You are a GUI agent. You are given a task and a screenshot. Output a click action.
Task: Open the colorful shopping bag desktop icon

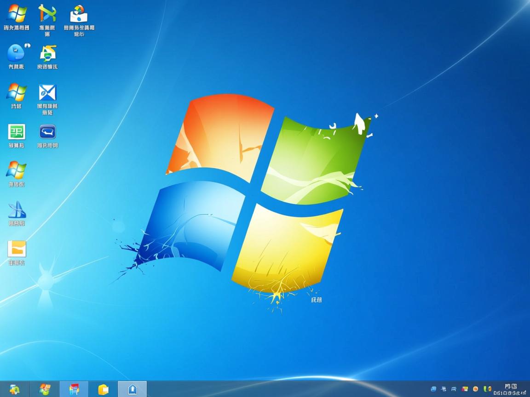point(79,14)
